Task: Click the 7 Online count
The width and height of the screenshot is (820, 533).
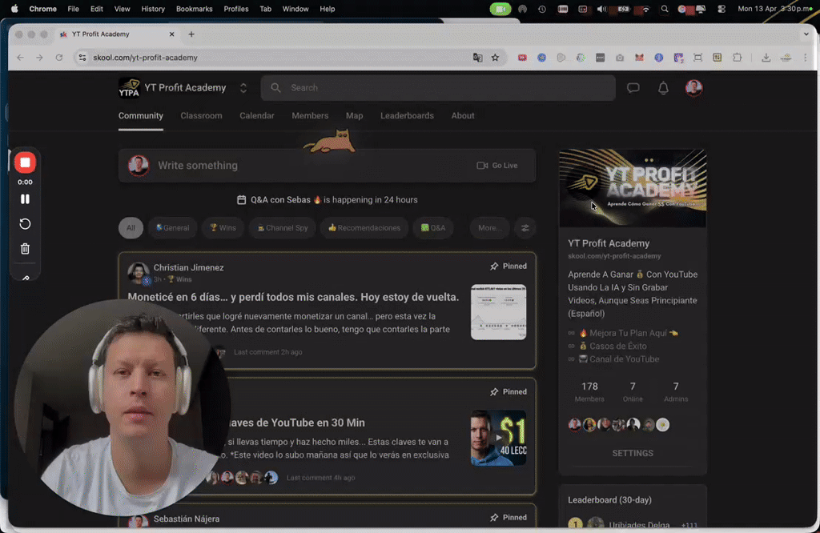Action: coord(633,391)
